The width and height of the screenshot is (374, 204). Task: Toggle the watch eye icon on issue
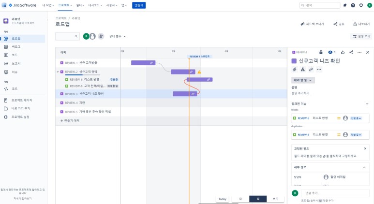[x=330, y=52]
